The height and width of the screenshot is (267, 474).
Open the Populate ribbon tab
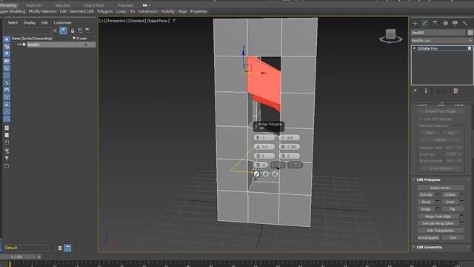[x=125, y=5]
